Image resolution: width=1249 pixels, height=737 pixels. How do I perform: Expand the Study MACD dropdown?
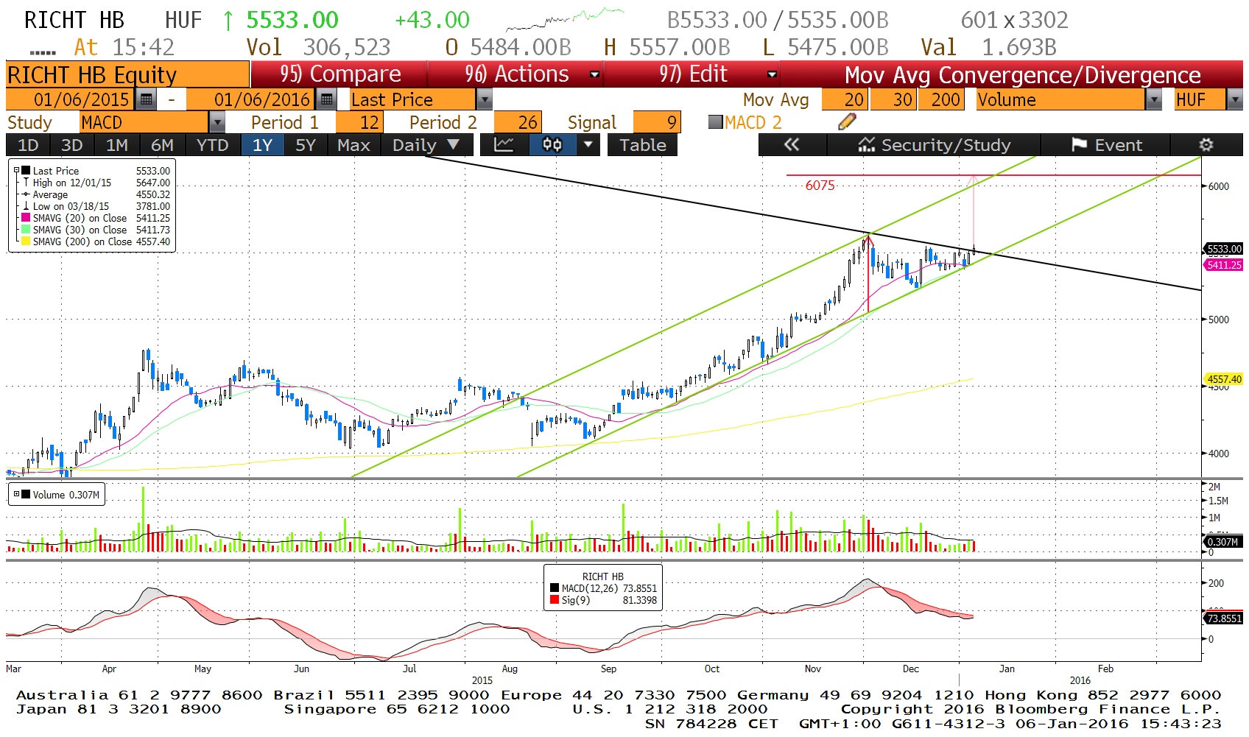tap(217, 122)
